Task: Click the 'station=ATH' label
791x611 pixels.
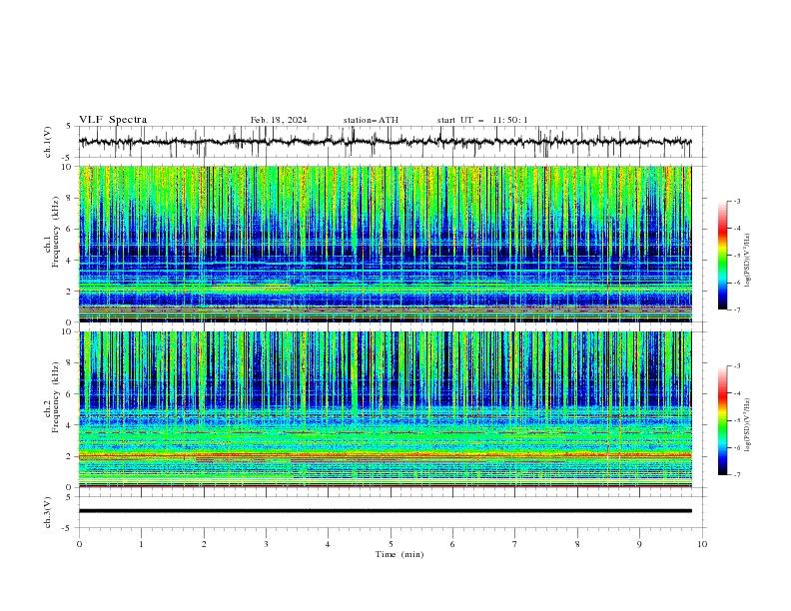Action: tap(371, 120)
